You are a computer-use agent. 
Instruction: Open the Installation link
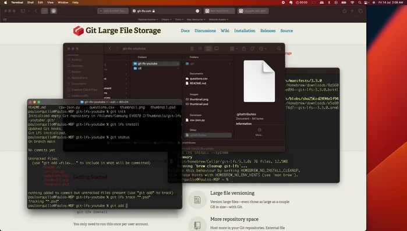tap(245, 31)
